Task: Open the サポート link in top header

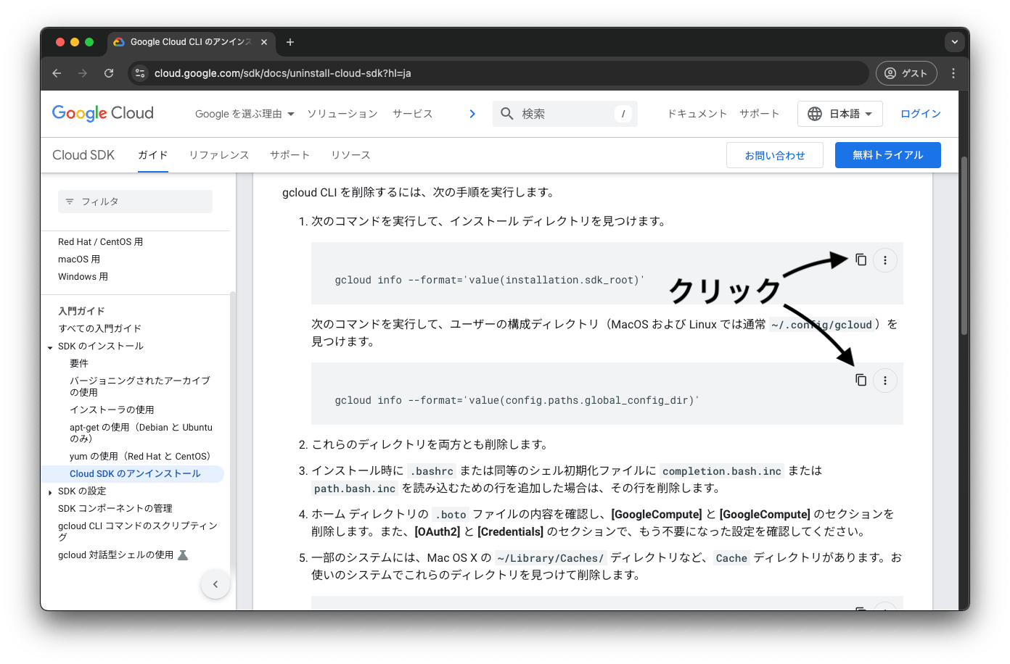Action: click(760, 114)
